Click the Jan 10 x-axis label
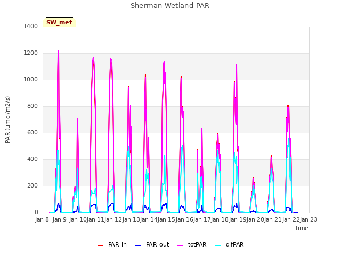This screenshot has width=341, height=255. click(x=78, y=219)
